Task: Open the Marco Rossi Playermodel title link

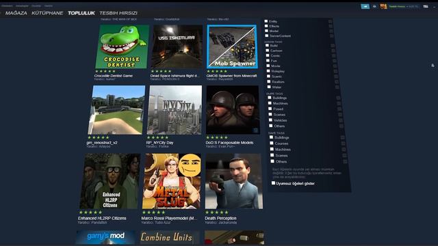Action: [x=169, y=218]
